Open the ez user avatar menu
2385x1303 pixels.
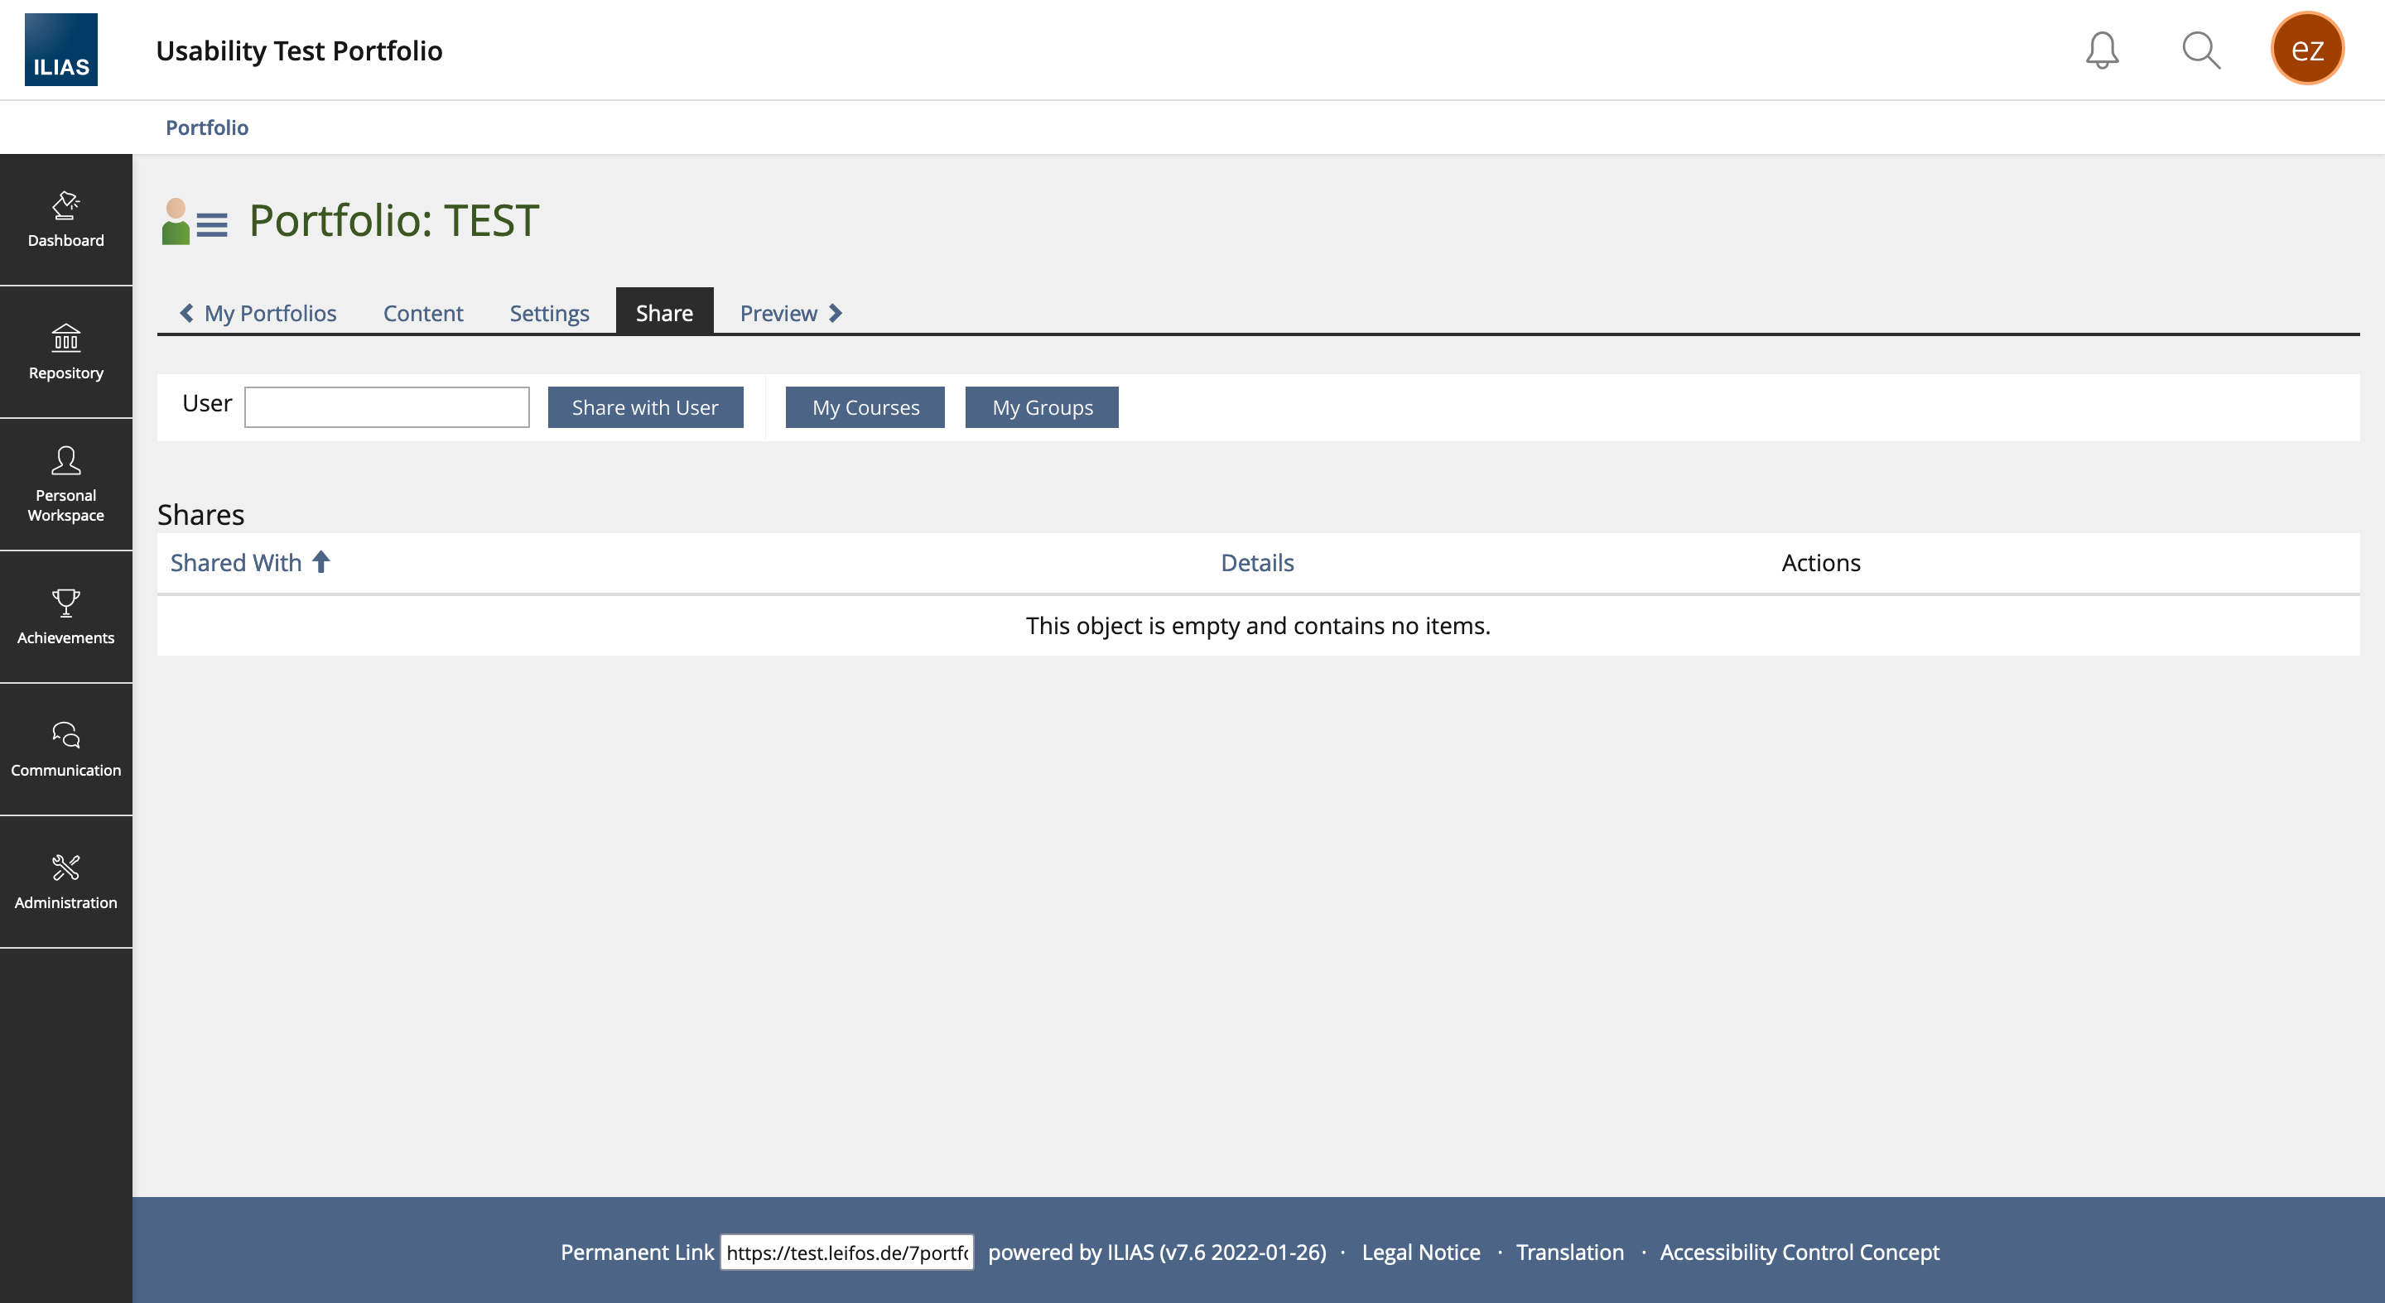(x=2306, y=49)
